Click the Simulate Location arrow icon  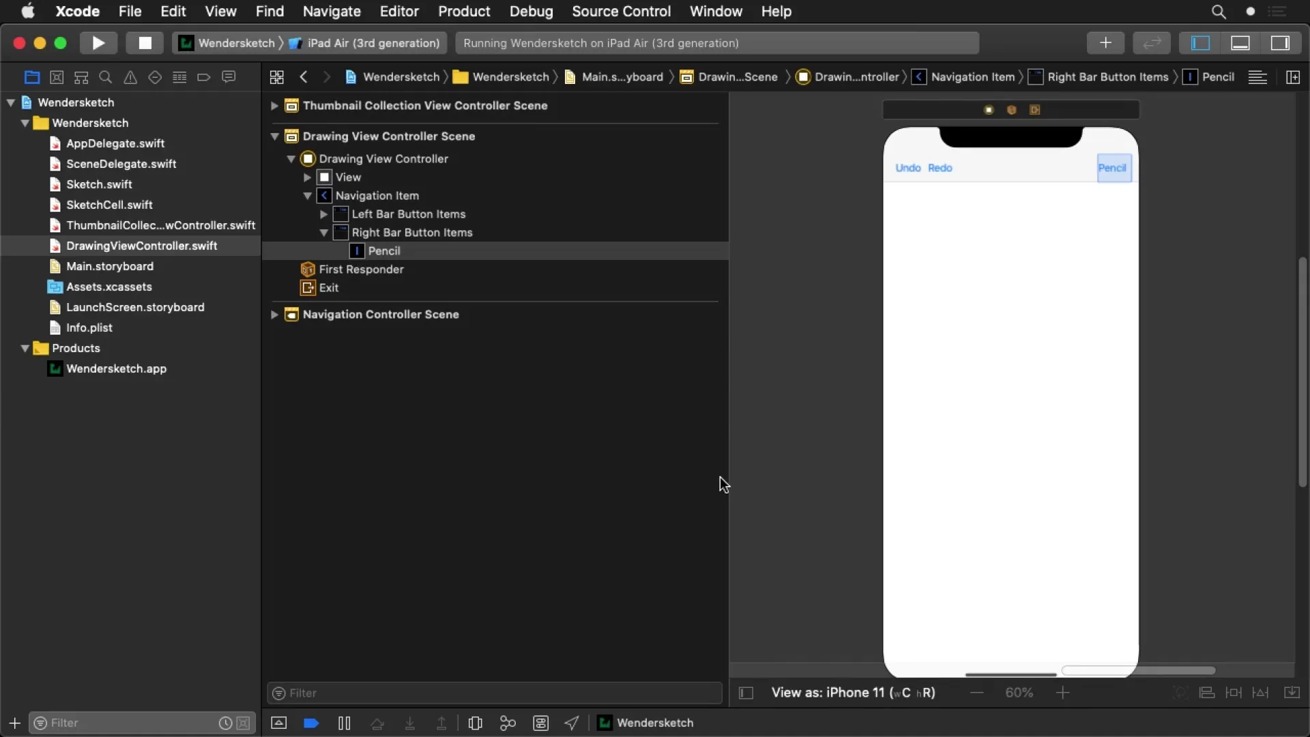pos(572,723)
